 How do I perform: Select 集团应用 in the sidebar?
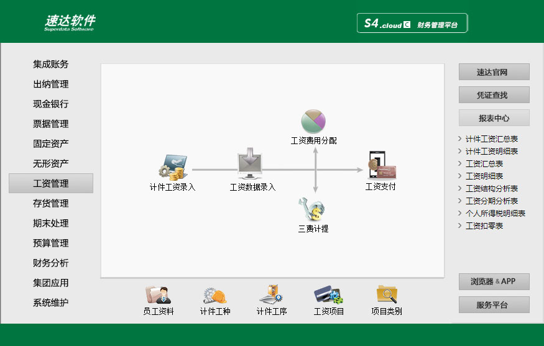coord(50,283)
